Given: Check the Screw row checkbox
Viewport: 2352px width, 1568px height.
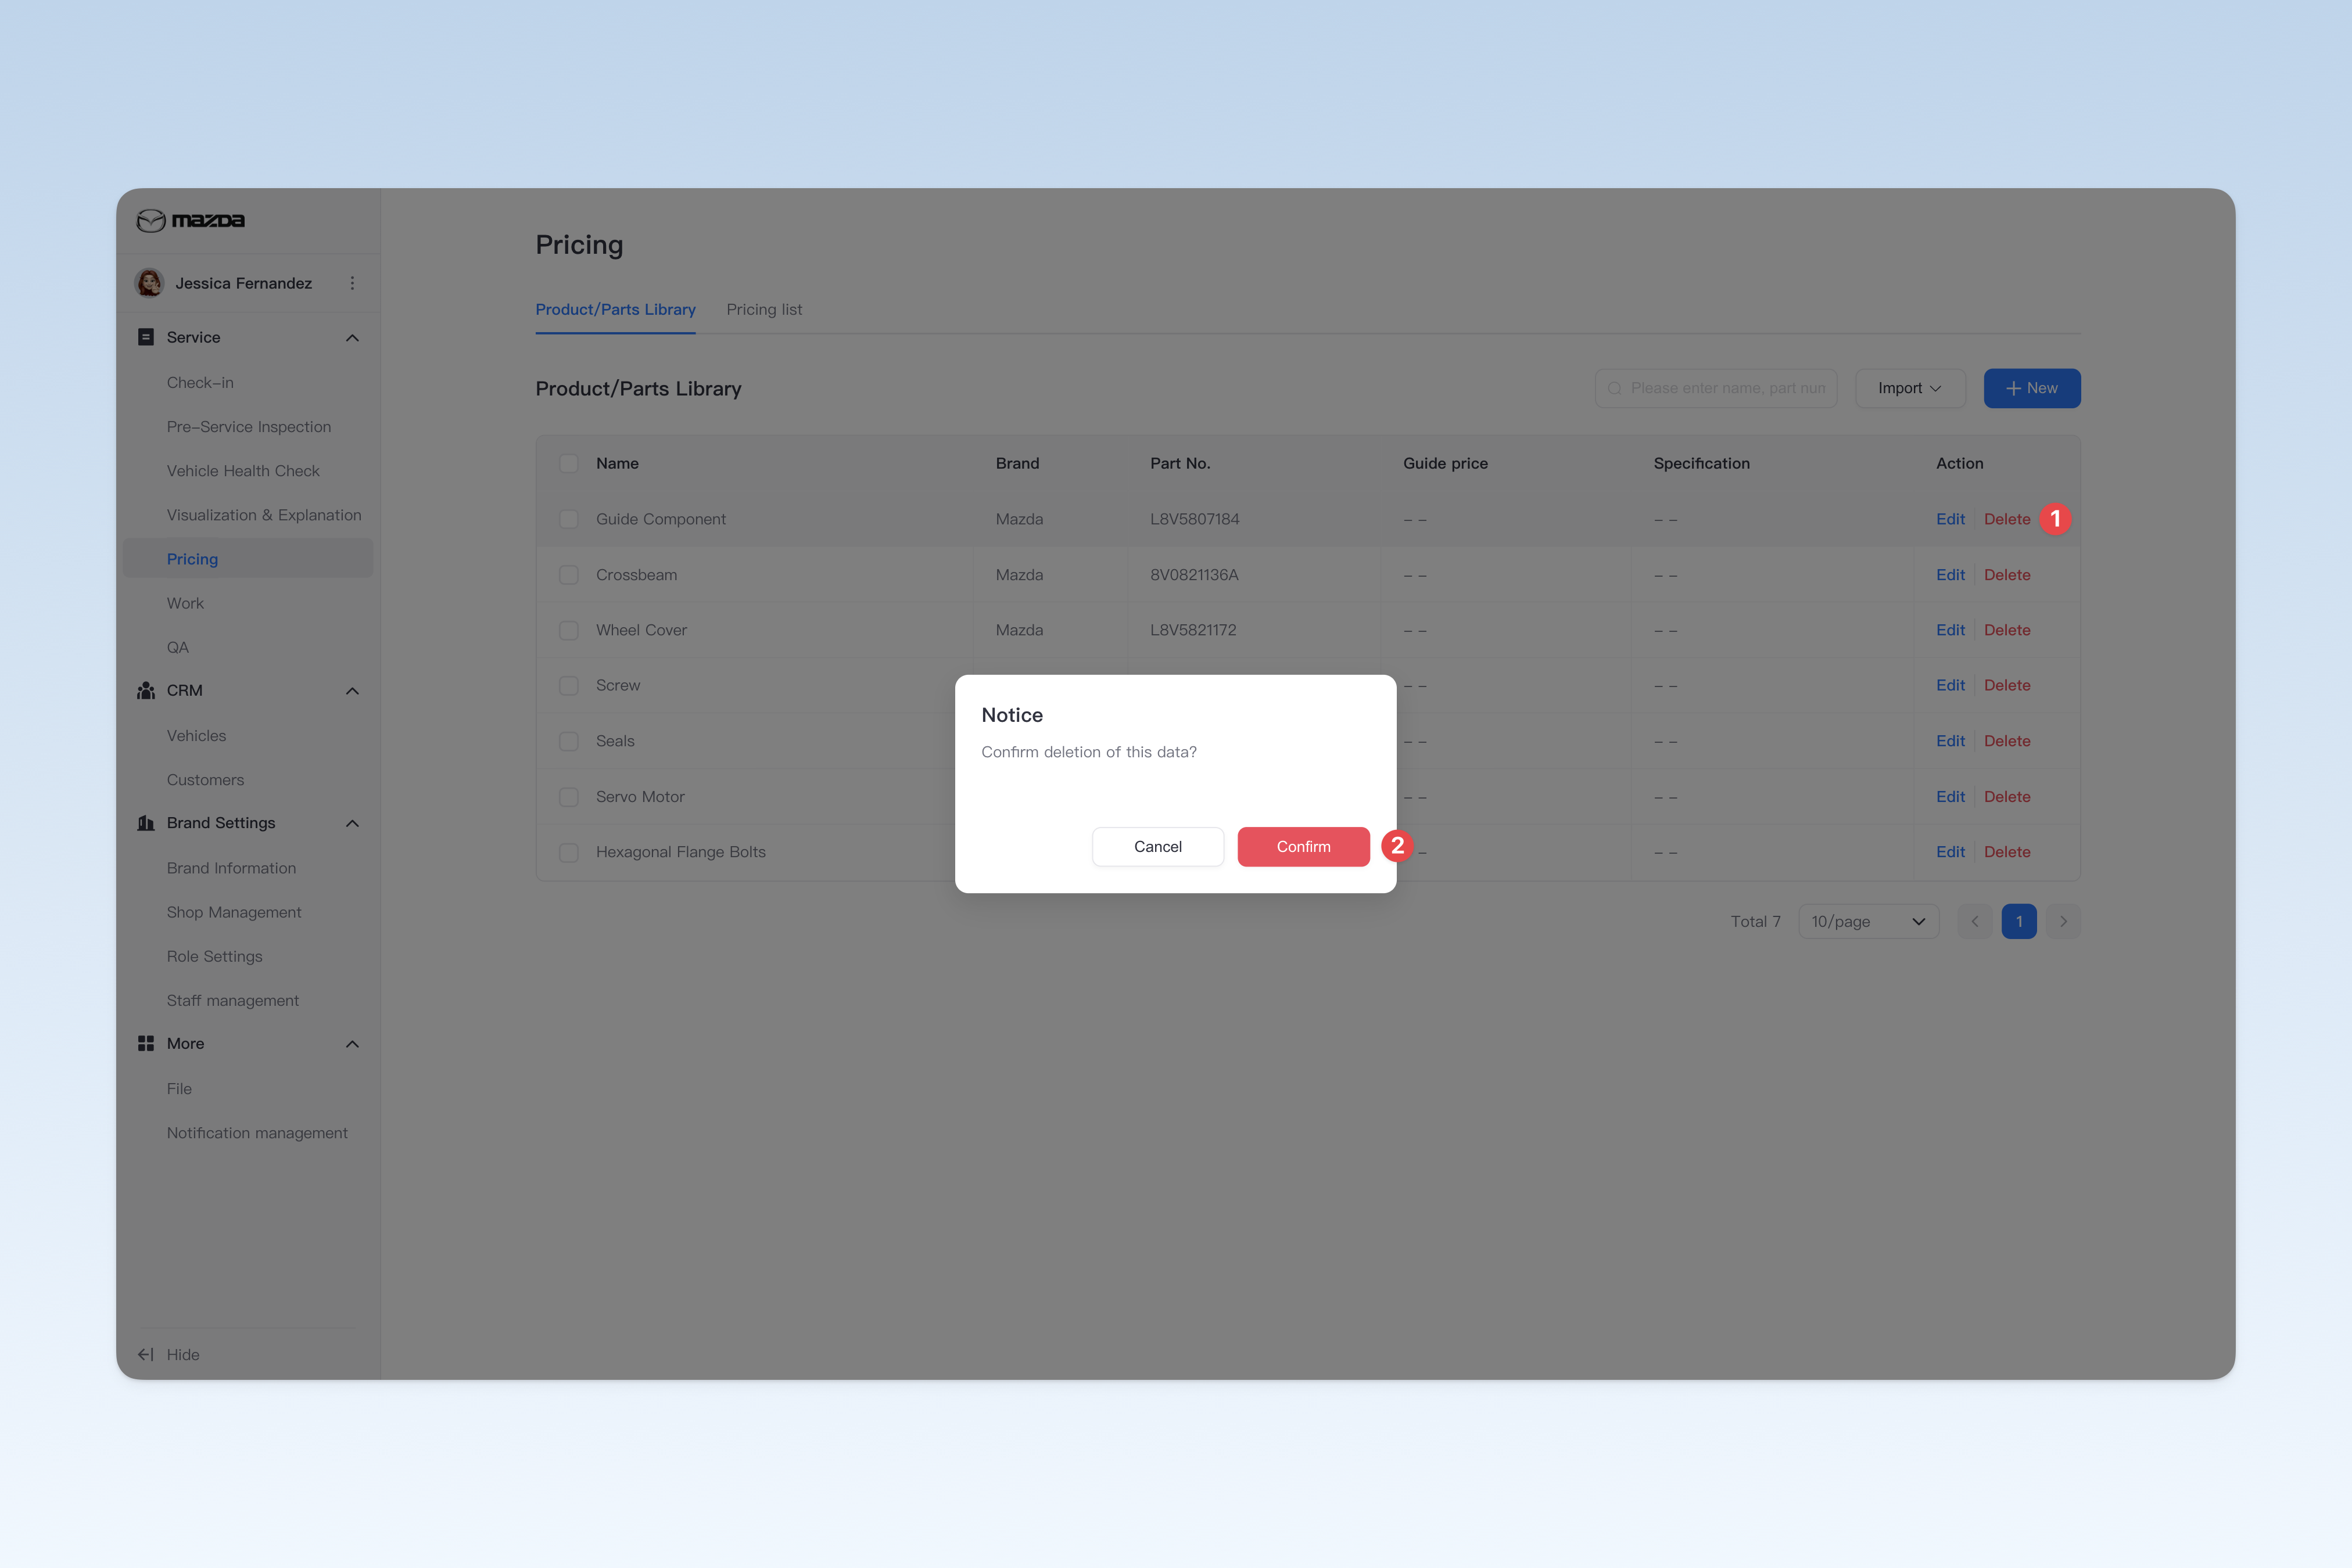Looking at the screenshot, I should (x=568, y=685).
